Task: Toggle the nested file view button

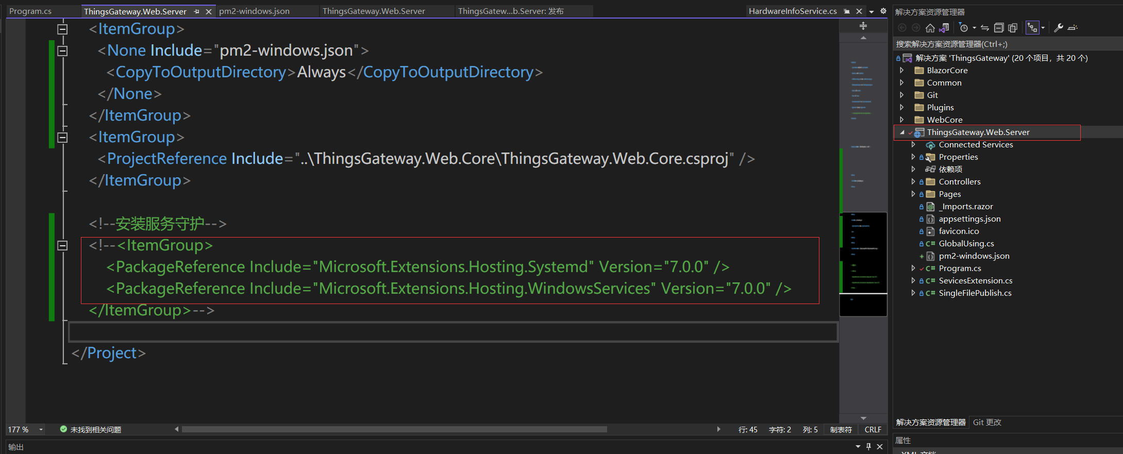Action: click(x=1032, y=28)
